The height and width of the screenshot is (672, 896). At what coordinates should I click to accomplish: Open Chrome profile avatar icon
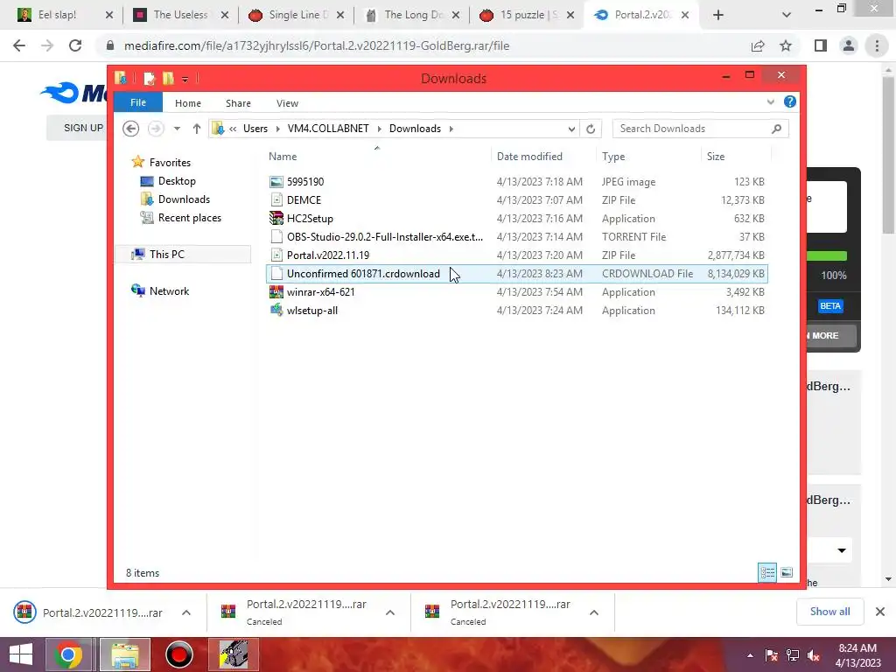point(849,45)
